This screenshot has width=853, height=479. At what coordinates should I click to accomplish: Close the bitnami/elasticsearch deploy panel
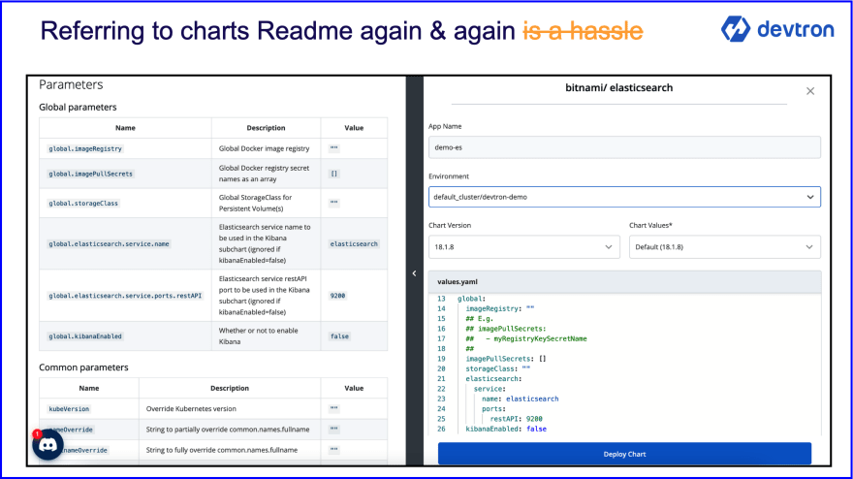[x=810, y=91]
